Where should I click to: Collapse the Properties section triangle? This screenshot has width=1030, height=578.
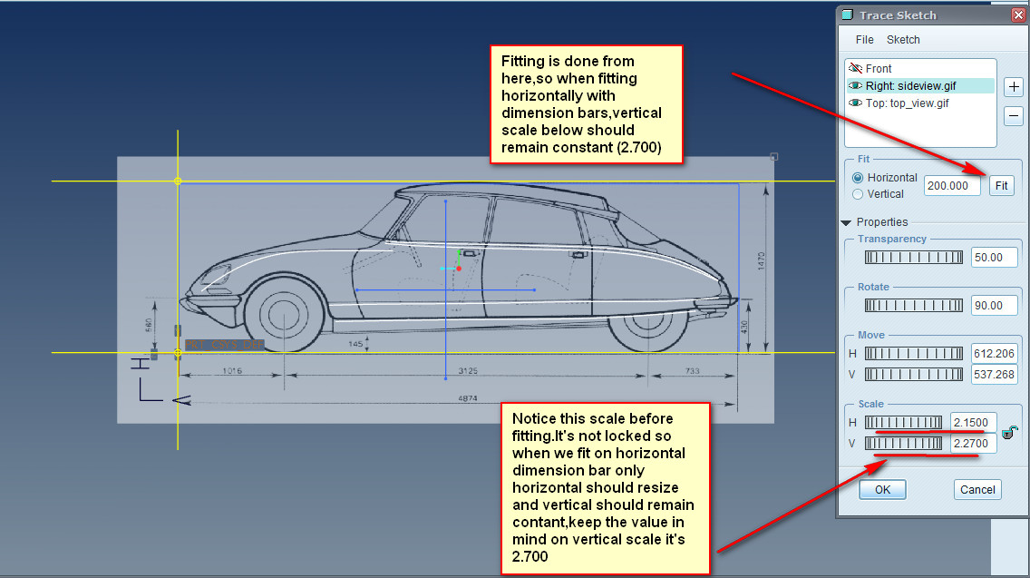[846, 223]
